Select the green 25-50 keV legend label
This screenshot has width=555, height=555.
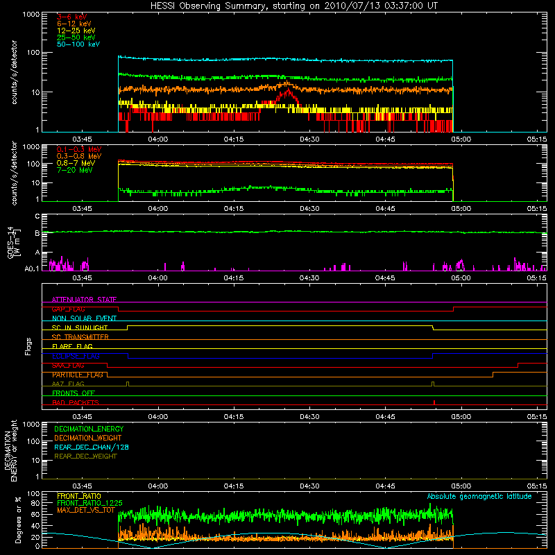[76, 37]
